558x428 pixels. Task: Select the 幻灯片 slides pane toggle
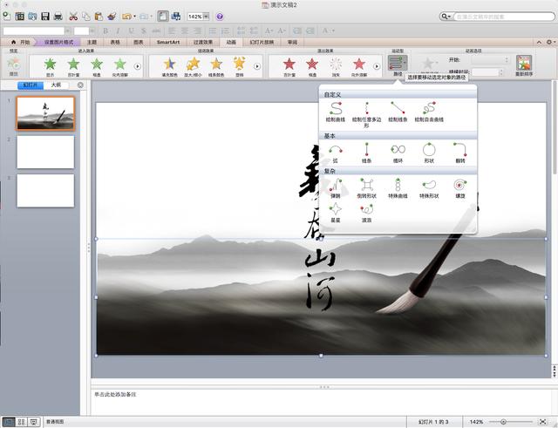(31, 85)
